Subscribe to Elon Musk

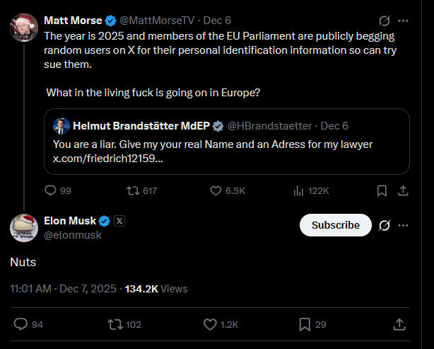point(336,225)
